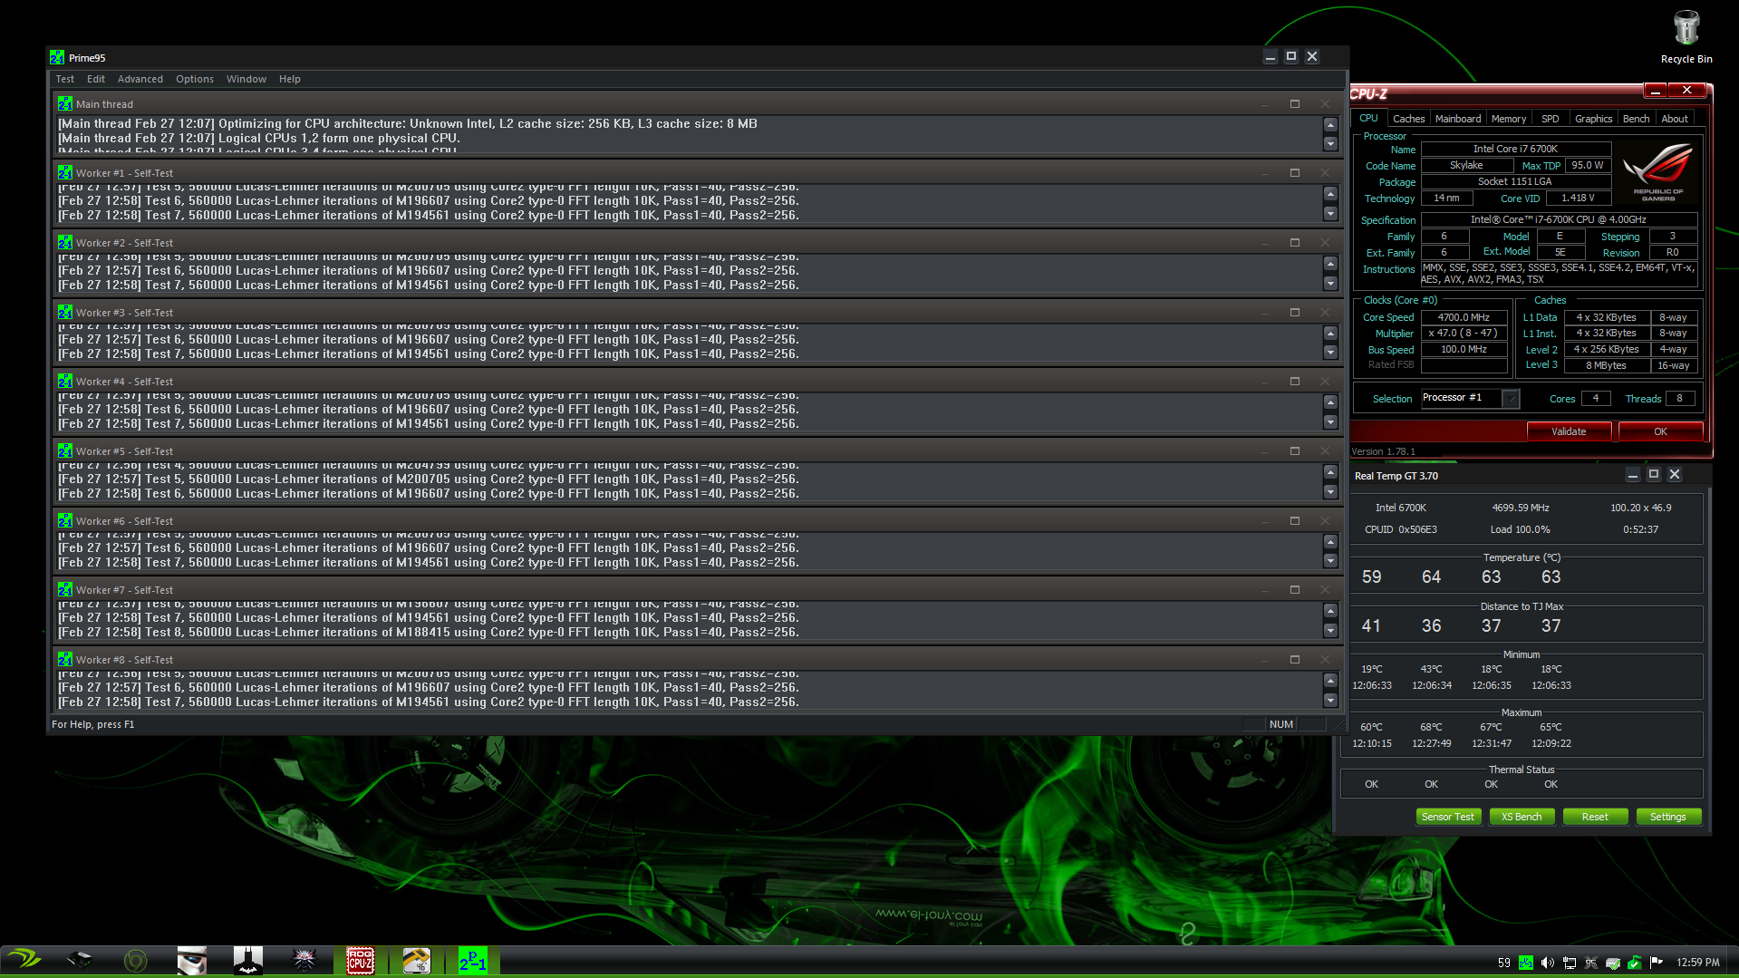Switch to Real Temp taskbar icon

point(417,961)
